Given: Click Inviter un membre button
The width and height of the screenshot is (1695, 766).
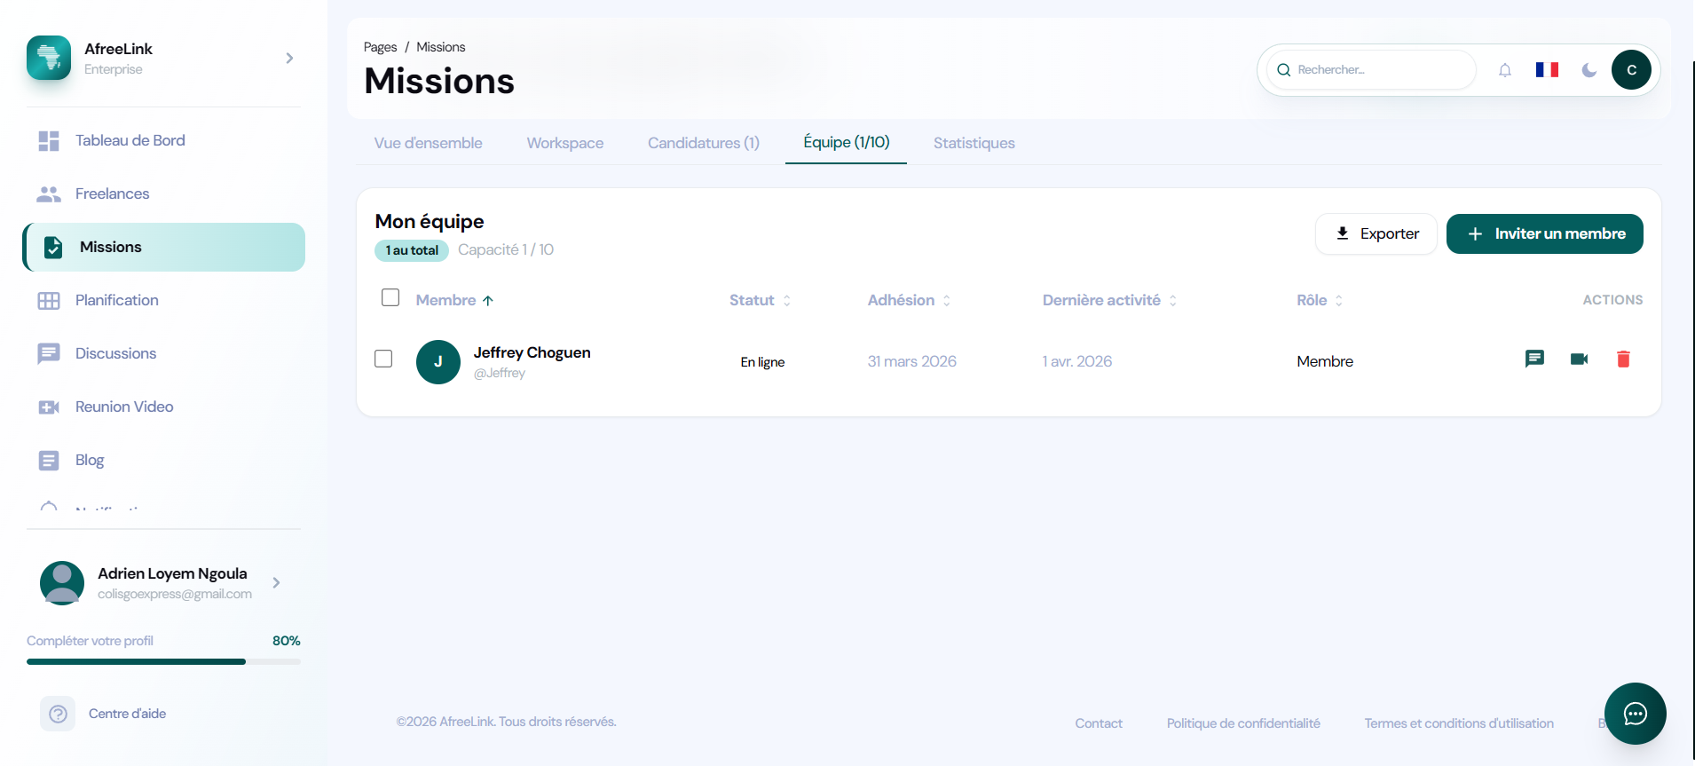Looking at the screenshot, I should point(1545,233).
